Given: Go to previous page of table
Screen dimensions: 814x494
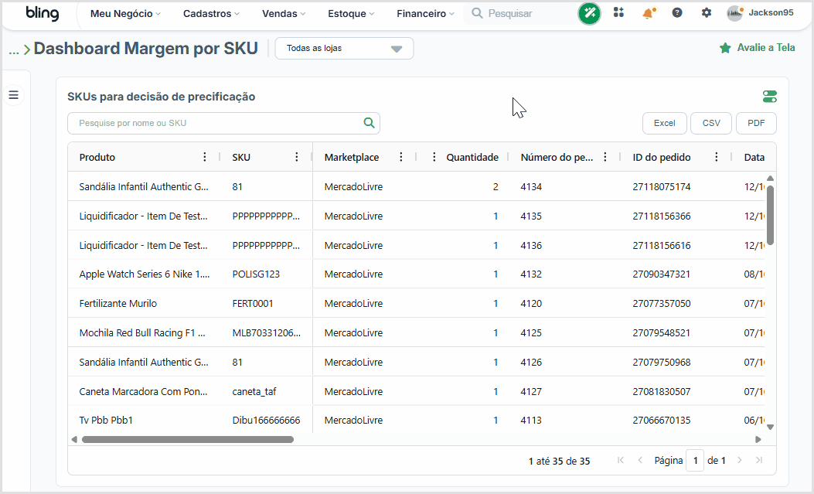Looking at the screenshot, I should click(x=640, y=460).
